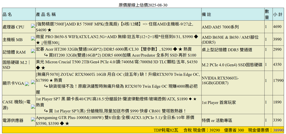Click the blue 38990 discounted cash price

(278, 130)
